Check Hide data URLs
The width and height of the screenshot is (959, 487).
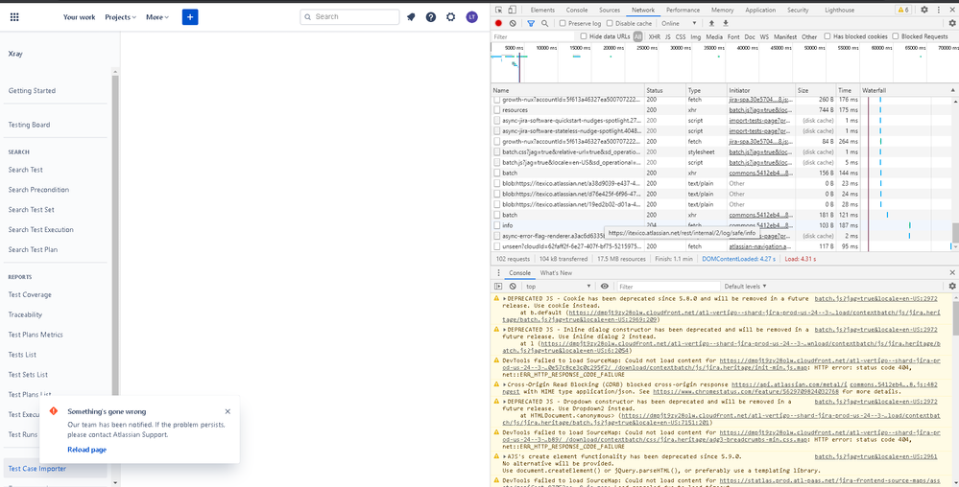click(584, 36)
